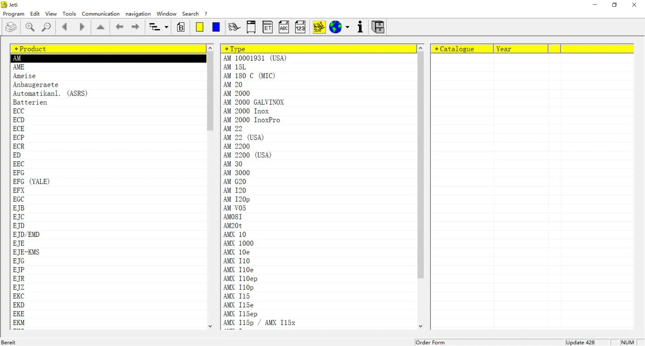This screenshot has height=346, width=645.
Task: Click Type list scroll up arrow
Action: tap(420, 48)
